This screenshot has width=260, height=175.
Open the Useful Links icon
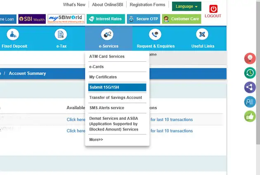[x=203, y=35]
